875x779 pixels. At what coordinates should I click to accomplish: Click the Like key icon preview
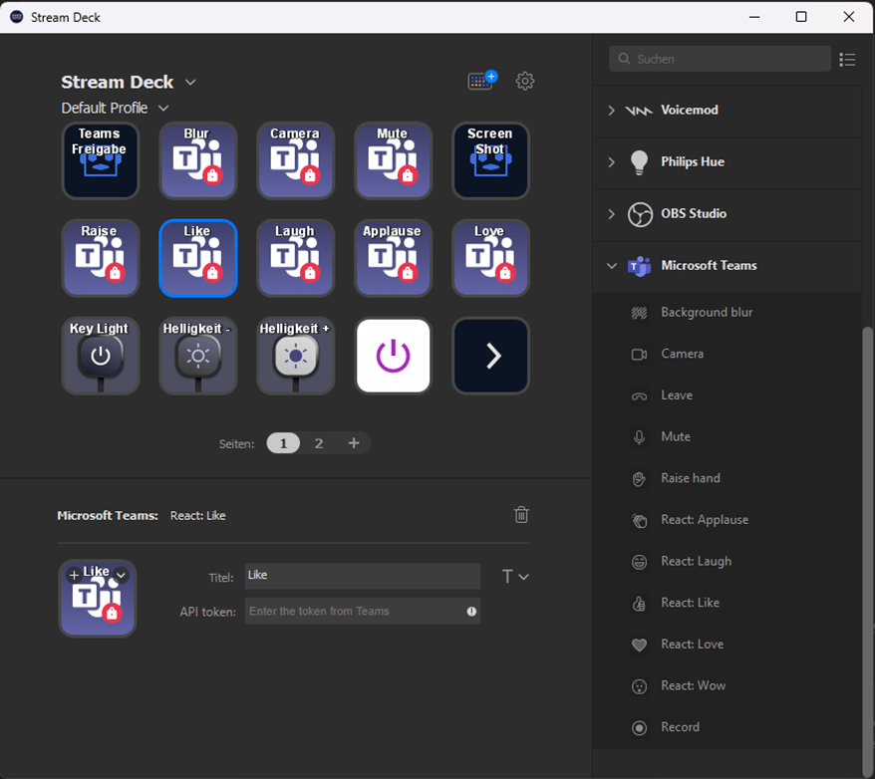pyautogui.click(x=98, y=599)
